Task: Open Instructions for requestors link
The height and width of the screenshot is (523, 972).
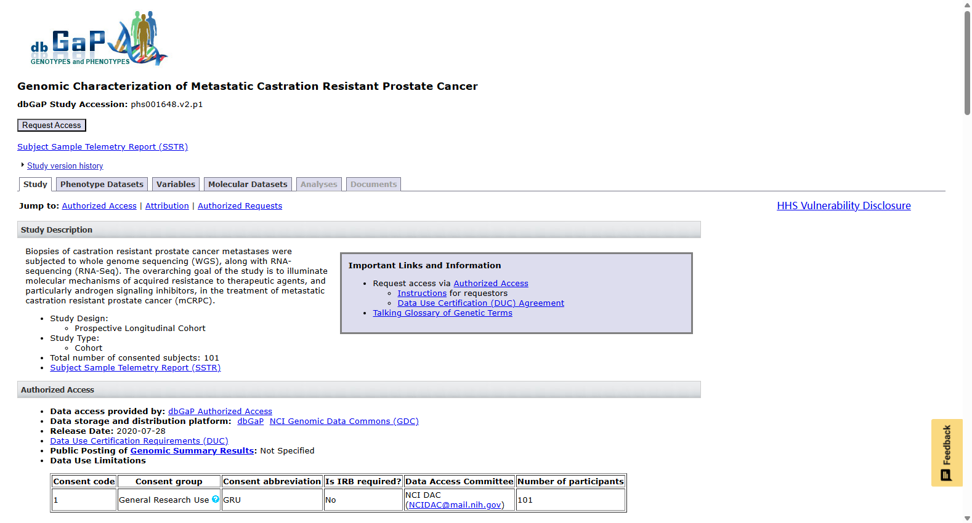Action: 422,293
